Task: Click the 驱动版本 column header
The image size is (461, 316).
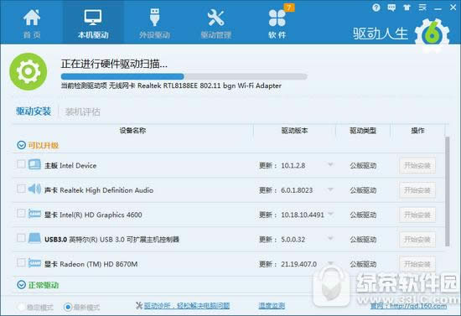Action: (x=294, y=131)
